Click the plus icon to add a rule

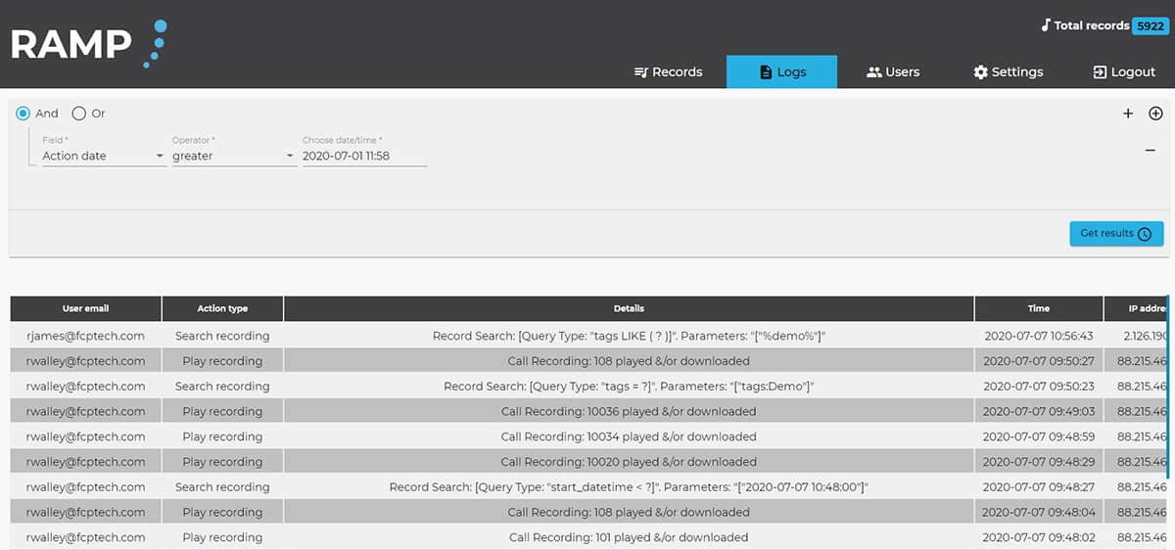(1128, 114)
